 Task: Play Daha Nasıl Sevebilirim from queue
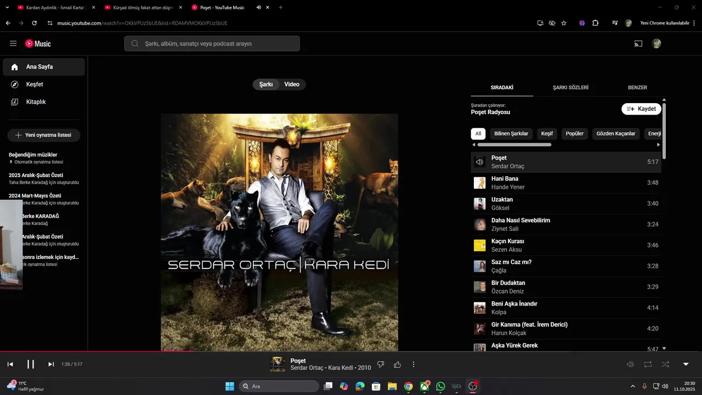click(566, 224)
